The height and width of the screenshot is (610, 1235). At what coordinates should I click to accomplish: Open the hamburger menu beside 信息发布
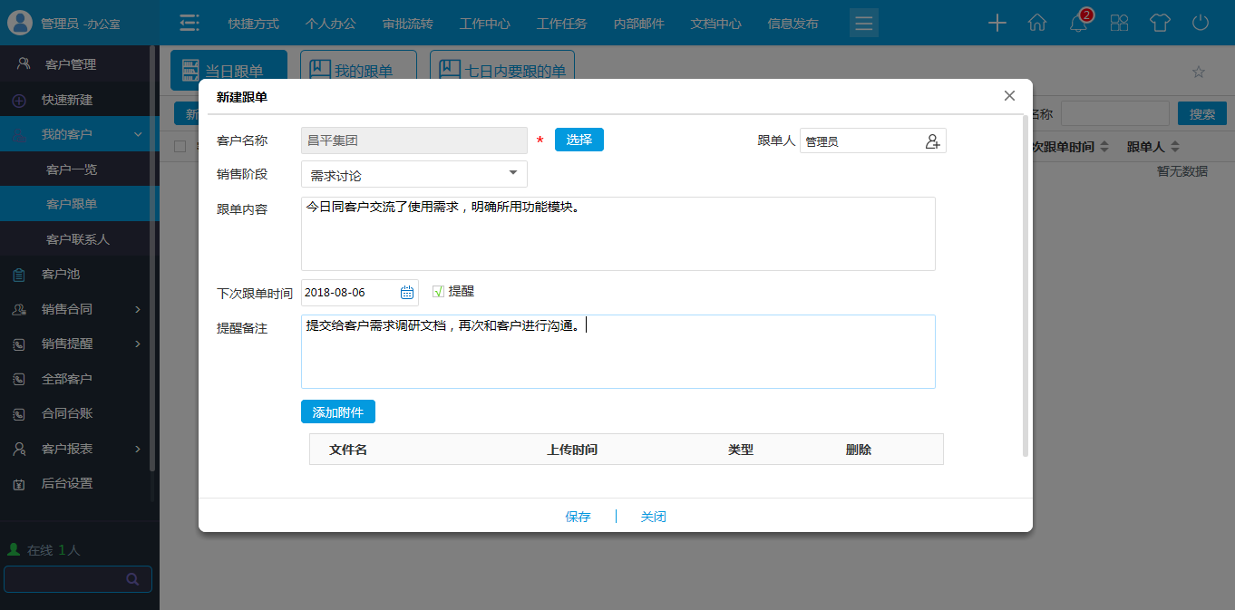[x=863, y=23]
